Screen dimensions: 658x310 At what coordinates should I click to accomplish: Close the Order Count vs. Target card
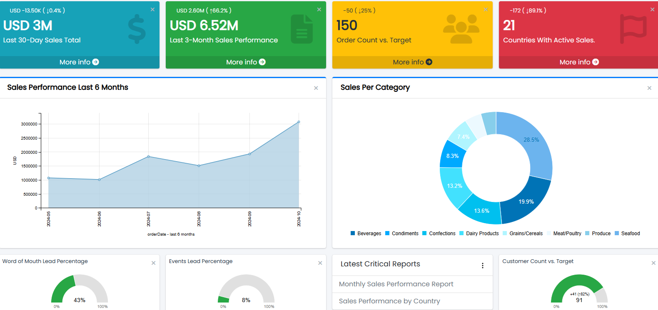pyautogui.click(x=486, y=10)
